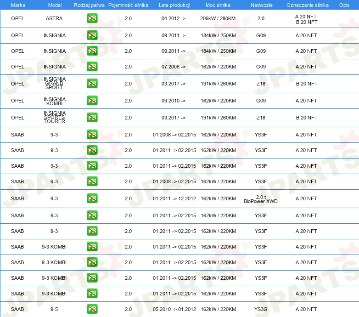The width and height of the screenshot is (359, 317).
Task: Click SAAB in the 9-5 row
Action: [x=17, y=309]
